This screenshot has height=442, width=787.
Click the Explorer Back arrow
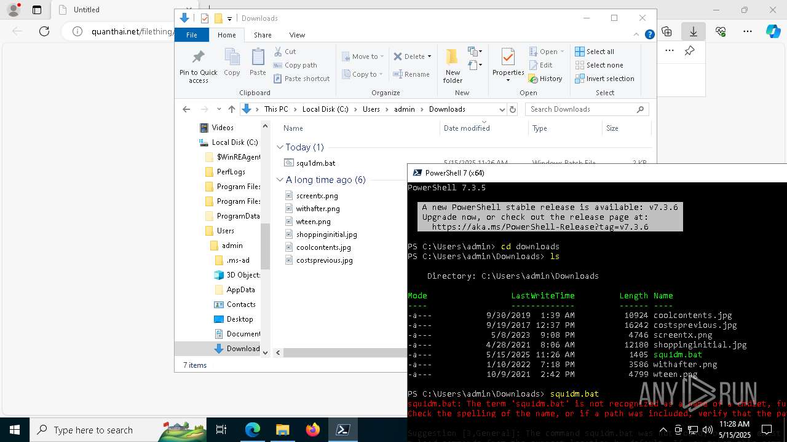186,109
